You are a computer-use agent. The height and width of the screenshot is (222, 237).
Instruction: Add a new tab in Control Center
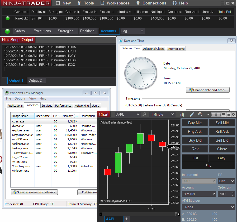[x=142, y=31]
